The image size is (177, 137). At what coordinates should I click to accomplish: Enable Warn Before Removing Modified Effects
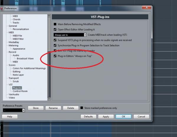55,24
